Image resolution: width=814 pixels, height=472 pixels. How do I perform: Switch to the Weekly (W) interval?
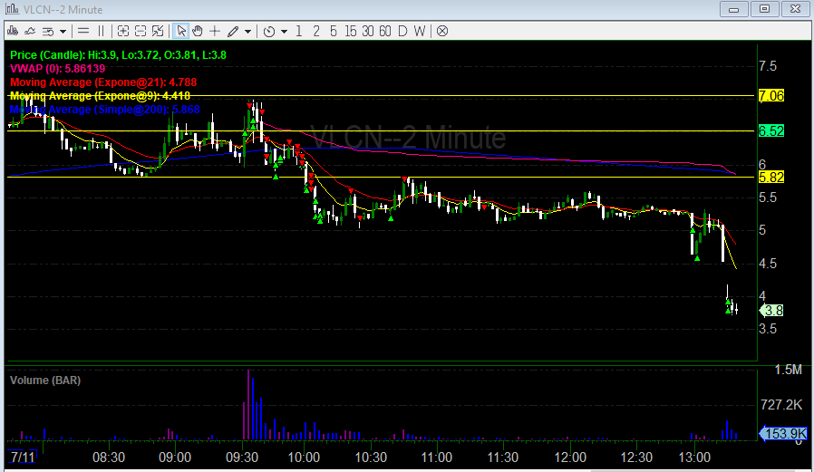(420, 31)
